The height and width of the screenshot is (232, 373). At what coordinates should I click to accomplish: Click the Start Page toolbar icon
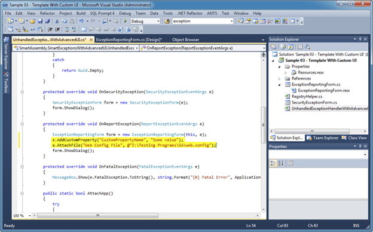pos(277,21)
